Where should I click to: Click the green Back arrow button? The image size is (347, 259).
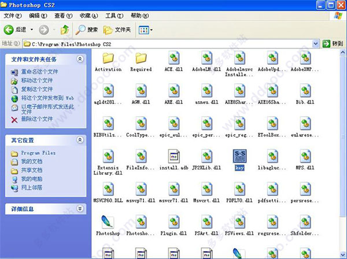click(x=9, y=29)
